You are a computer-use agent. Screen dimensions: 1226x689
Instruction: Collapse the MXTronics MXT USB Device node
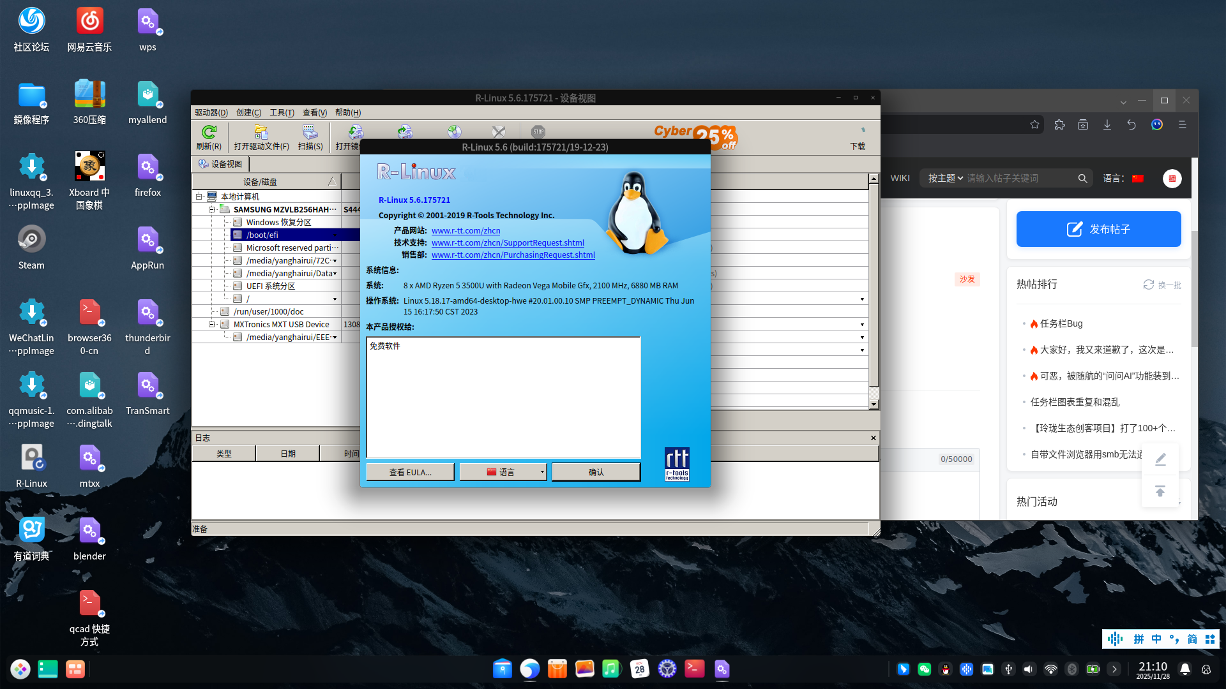[212, 324]
